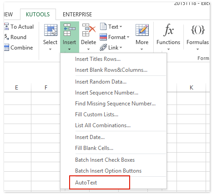Click the Delete icon with red X
Image resolution: width=212 pixels, height=194 pixels.
(x=89, y=30)
